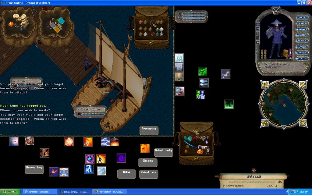
Task: Collapse the skill group arrow in Skills scroll
Action: tap(280, 182)
